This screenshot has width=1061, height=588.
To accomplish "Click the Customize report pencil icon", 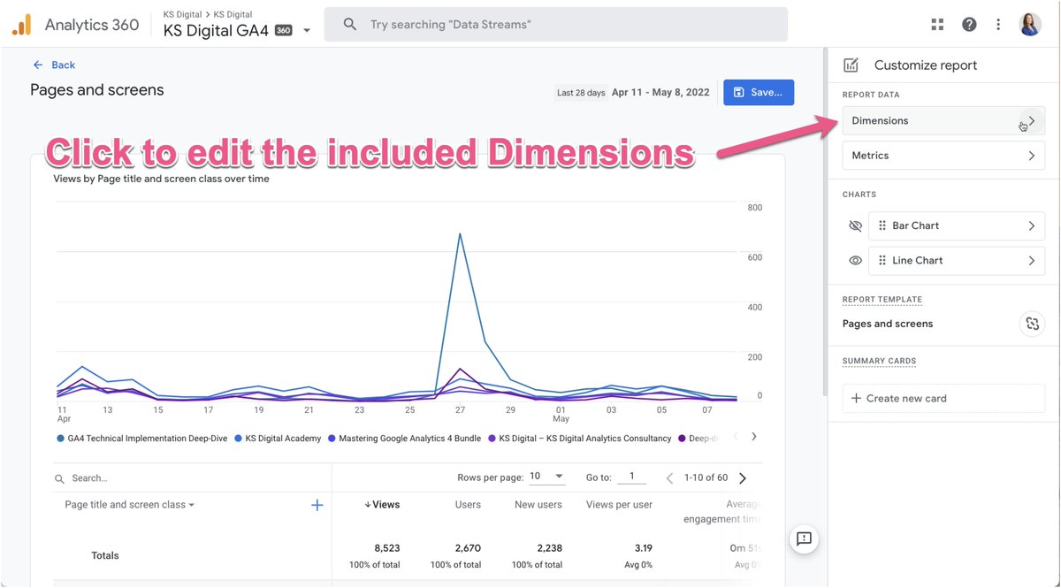I will point(851,65).
